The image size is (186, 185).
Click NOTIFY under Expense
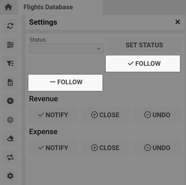click(x=53, y=148)
